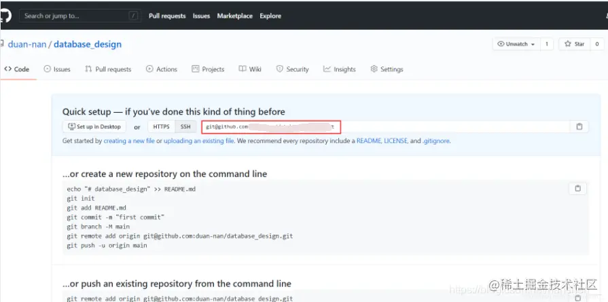This screenshot has height=302, width=608.
Task: Follow the uploading an existing file link
Action: (x=199, y=141)
